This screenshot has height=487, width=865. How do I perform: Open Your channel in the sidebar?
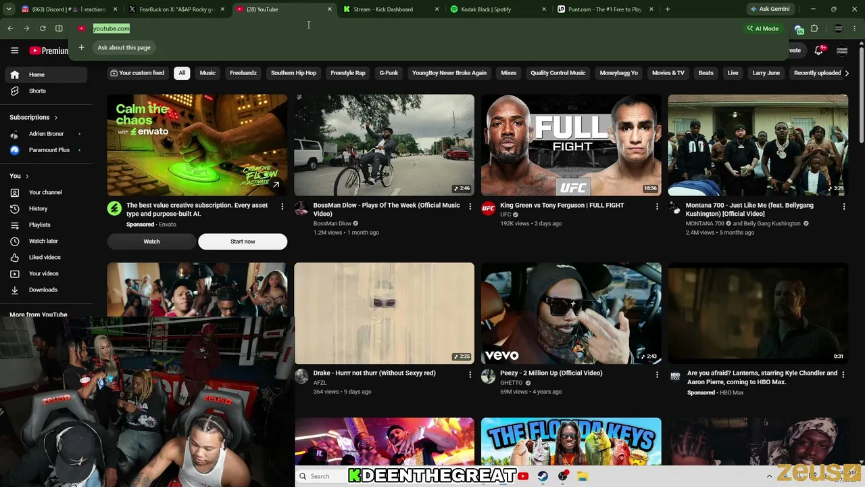coord(45,192)
